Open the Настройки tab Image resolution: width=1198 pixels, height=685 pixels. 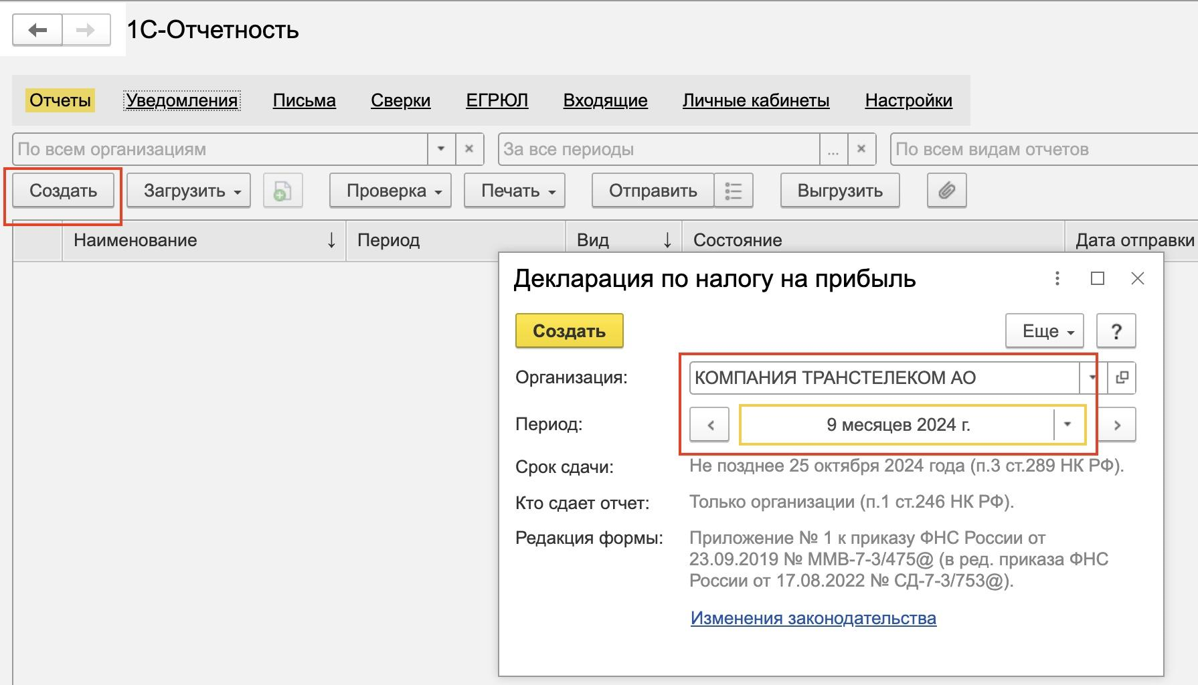[909, 100]
